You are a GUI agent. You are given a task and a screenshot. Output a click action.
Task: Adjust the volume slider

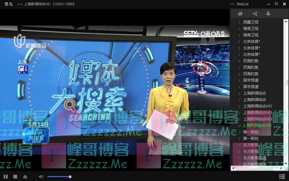pos(59,177)
